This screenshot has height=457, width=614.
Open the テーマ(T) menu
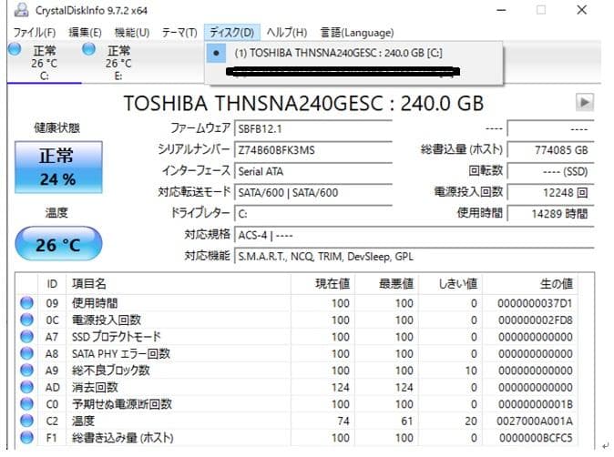[179, 33]
